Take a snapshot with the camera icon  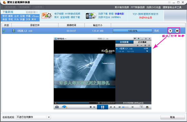point(57,107)
